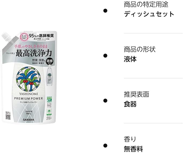Click the 無香料 value text
Image resolution: width=183 pixels, height=153 pixels.
pos(133,149)
